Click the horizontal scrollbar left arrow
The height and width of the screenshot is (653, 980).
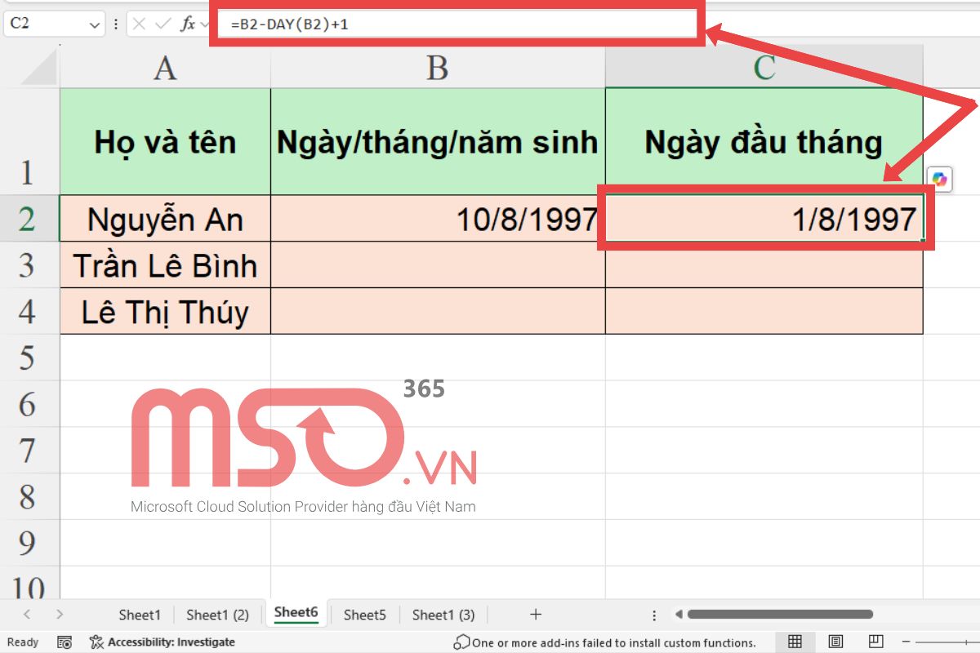pyautogui.click(x=677, y=615)
